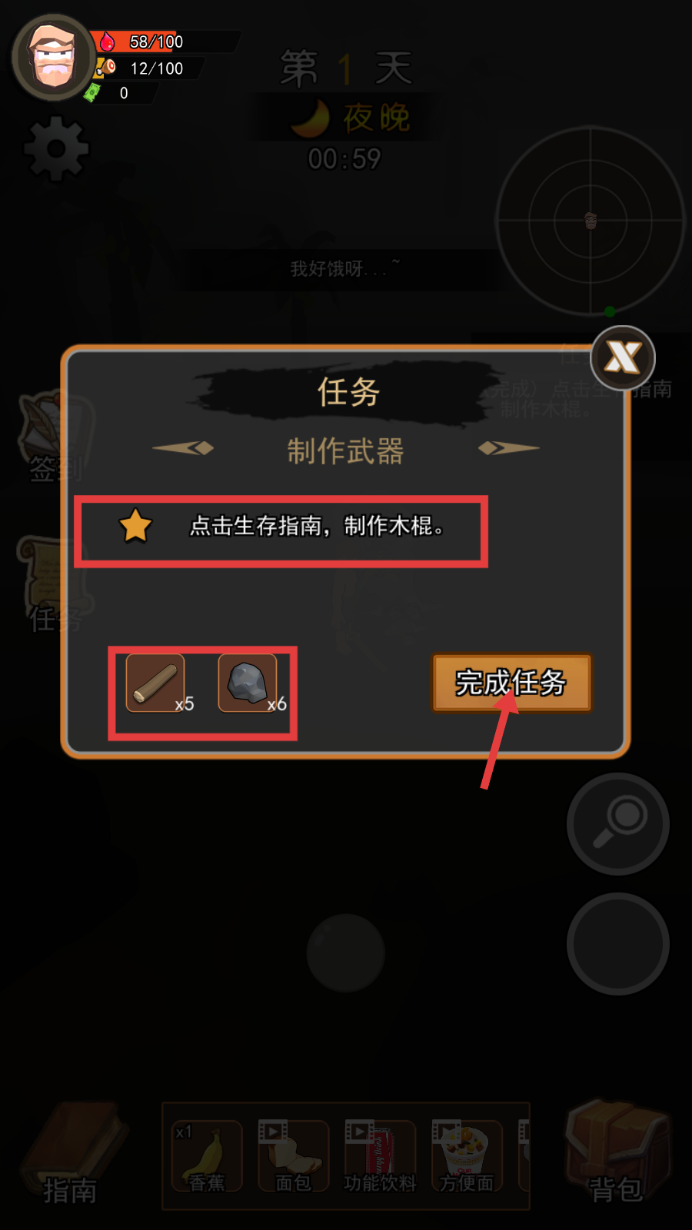Select the wood log reward item

(156, 683)
